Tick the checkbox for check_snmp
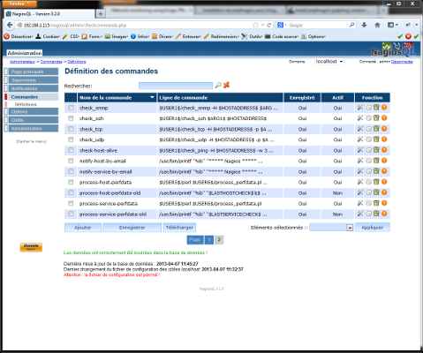423x353 pixels. pos(71,108)
